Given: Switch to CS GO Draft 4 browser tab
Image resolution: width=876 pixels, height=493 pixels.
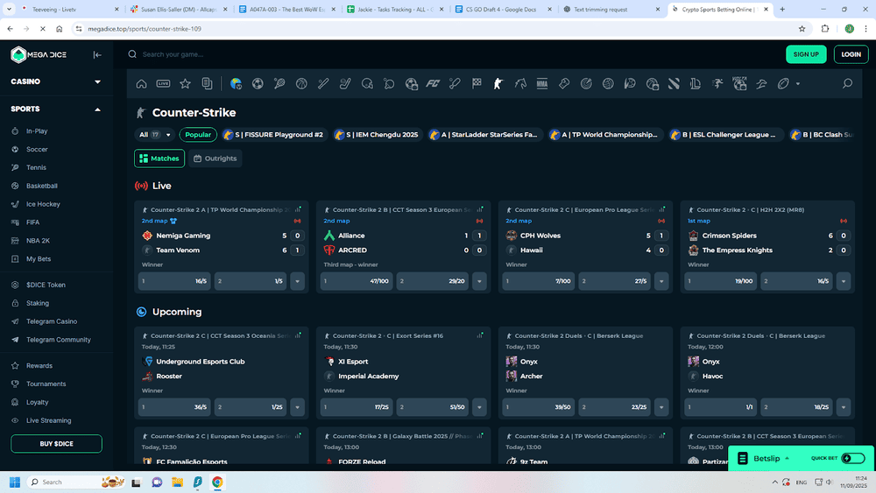Looking at the screenshot, I should click(x=503, y=10).
